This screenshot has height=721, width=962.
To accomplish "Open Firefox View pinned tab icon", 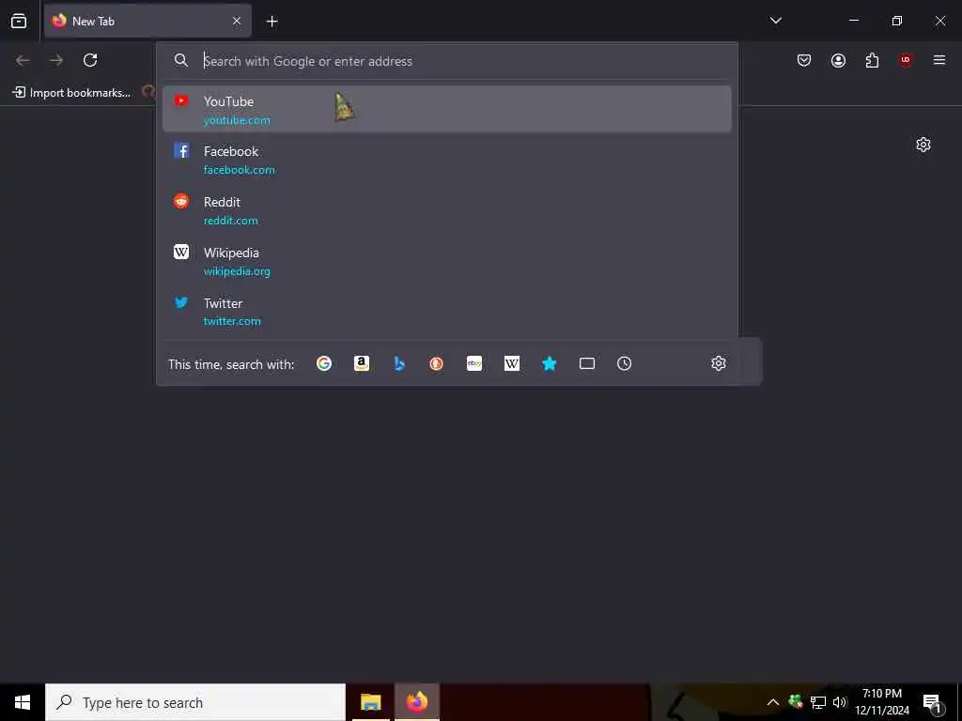I will (19, 21).
